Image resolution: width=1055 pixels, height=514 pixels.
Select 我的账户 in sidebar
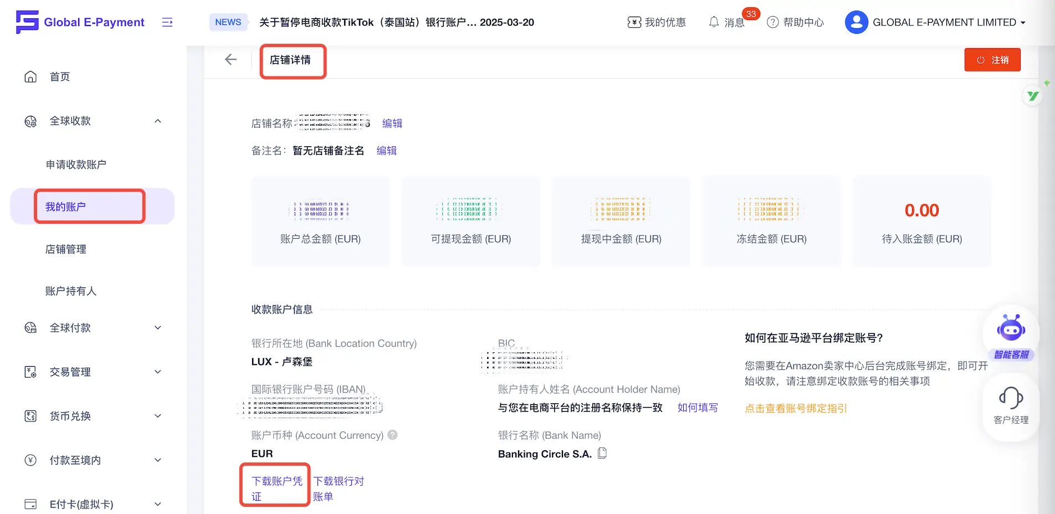[92, 207]
